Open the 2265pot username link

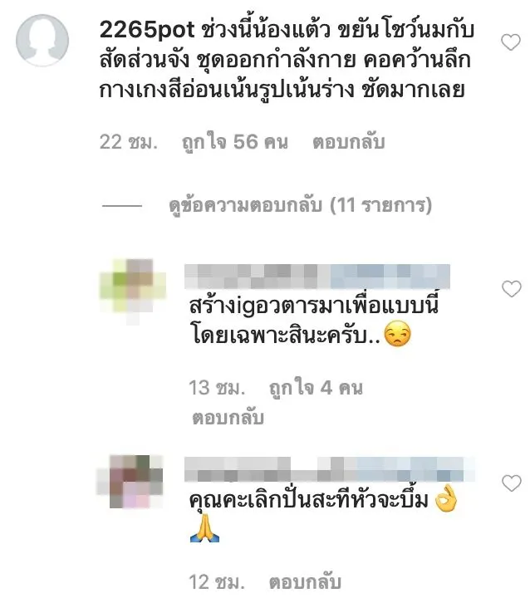147,30
